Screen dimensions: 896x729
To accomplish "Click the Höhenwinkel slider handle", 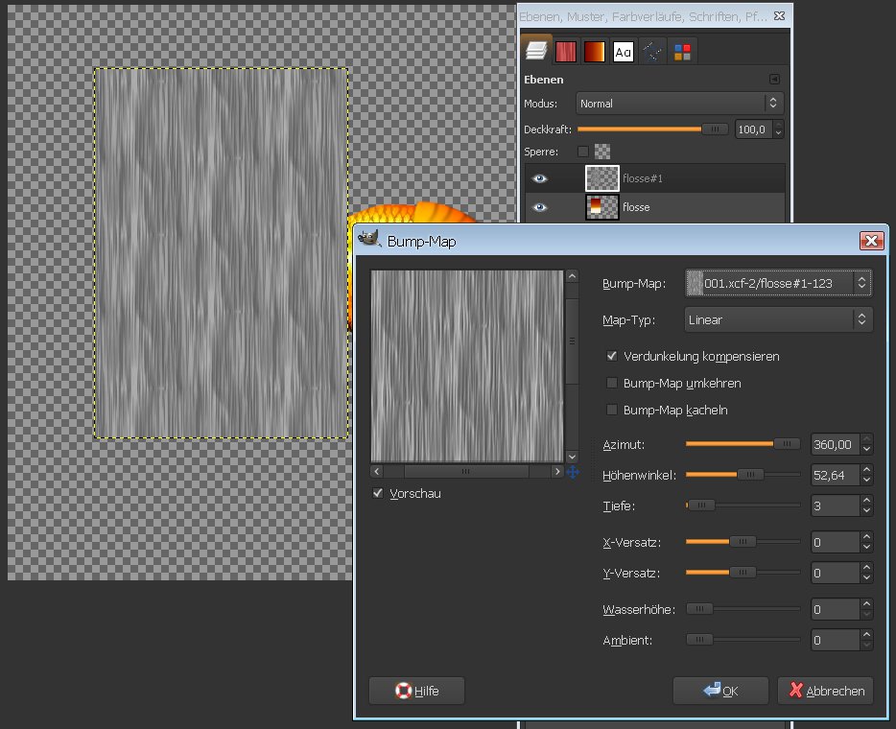I will pos(750,474).
